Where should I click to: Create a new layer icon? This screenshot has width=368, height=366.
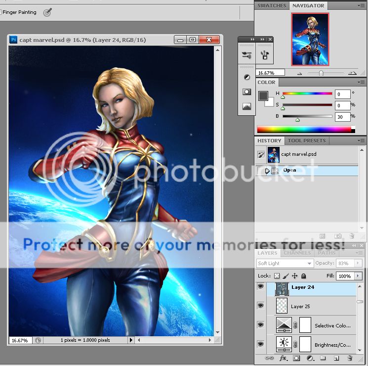pos(336,358)
